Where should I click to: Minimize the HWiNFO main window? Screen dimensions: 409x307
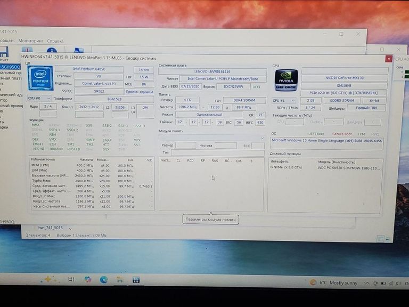click(x=325, y=34)
